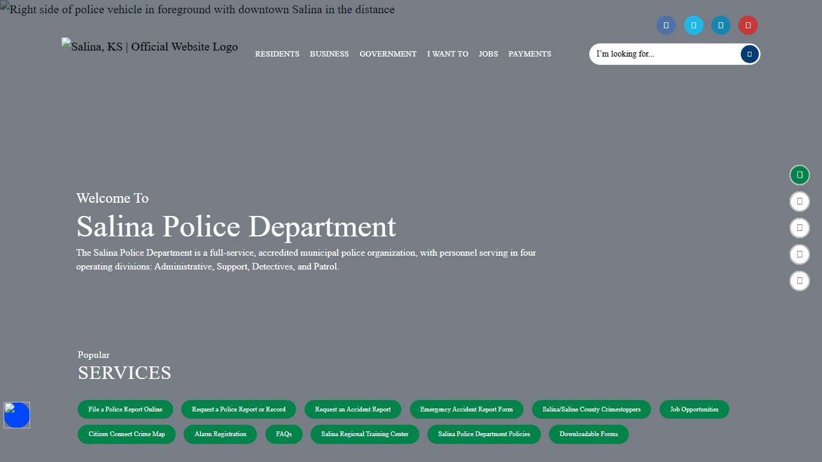
Task: Open the I WANT TO dropdown
Action: pos(447,54)
